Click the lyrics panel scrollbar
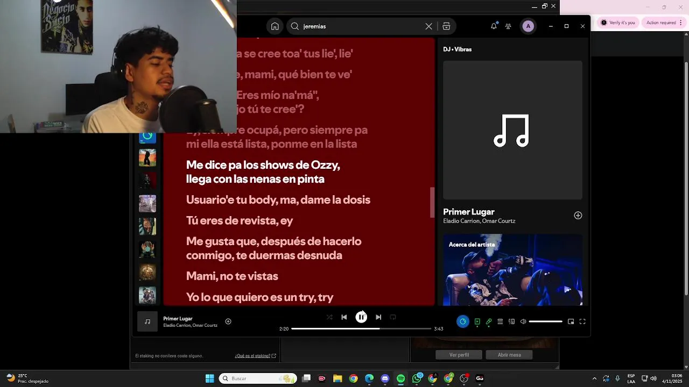 [x=432, y=202]
